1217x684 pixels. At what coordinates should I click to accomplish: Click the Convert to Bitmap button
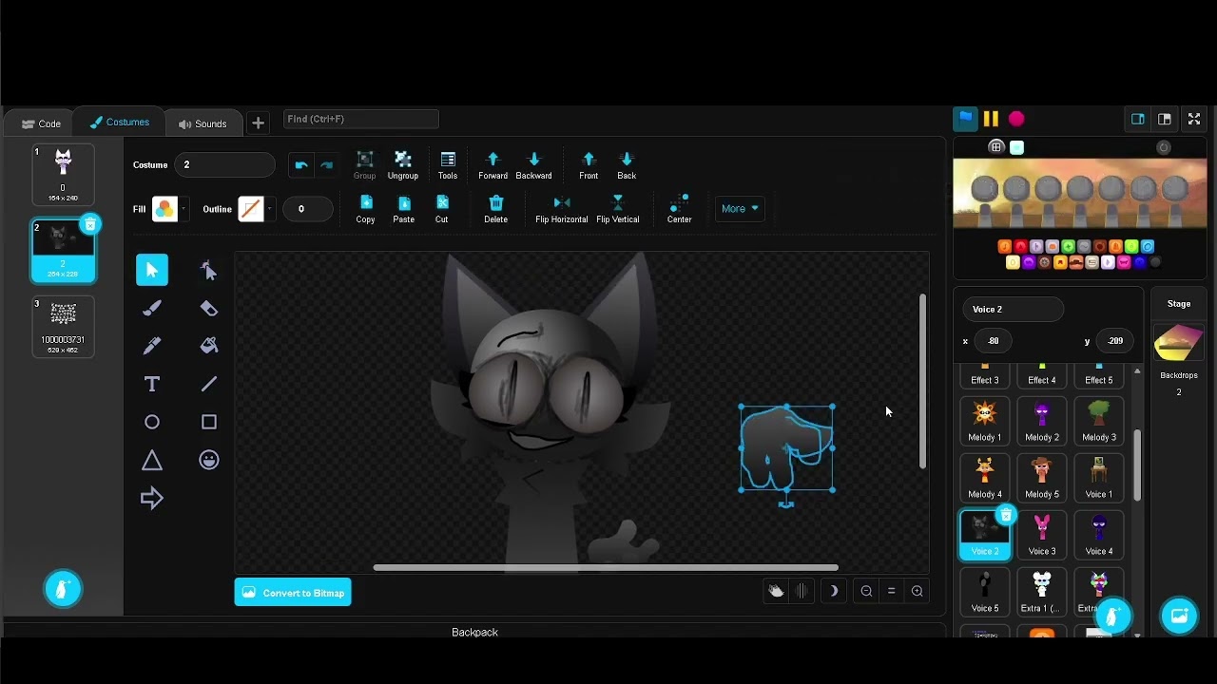tap(293, 592)
